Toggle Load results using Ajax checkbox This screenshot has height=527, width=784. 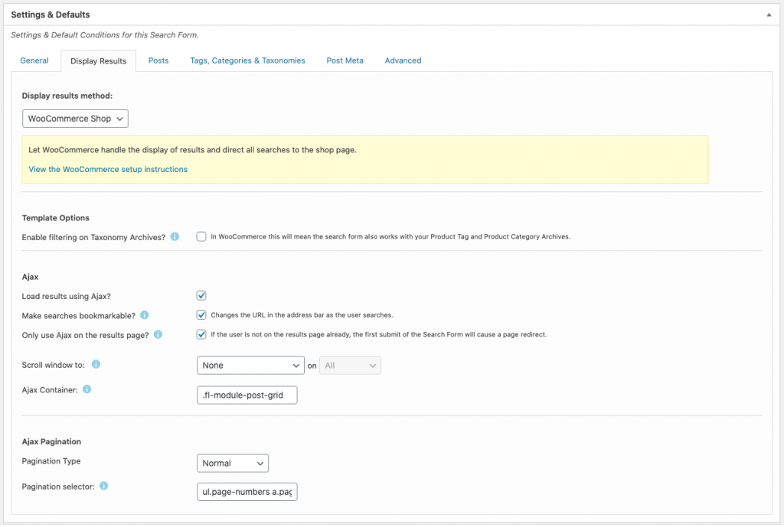pos(201,296)
